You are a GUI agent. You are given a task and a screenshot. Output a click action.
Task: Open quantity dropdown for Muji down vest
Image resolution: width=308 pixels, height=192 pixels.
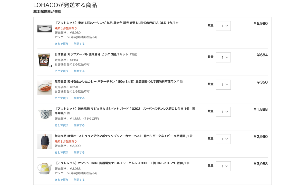click(x=223, y=139)
